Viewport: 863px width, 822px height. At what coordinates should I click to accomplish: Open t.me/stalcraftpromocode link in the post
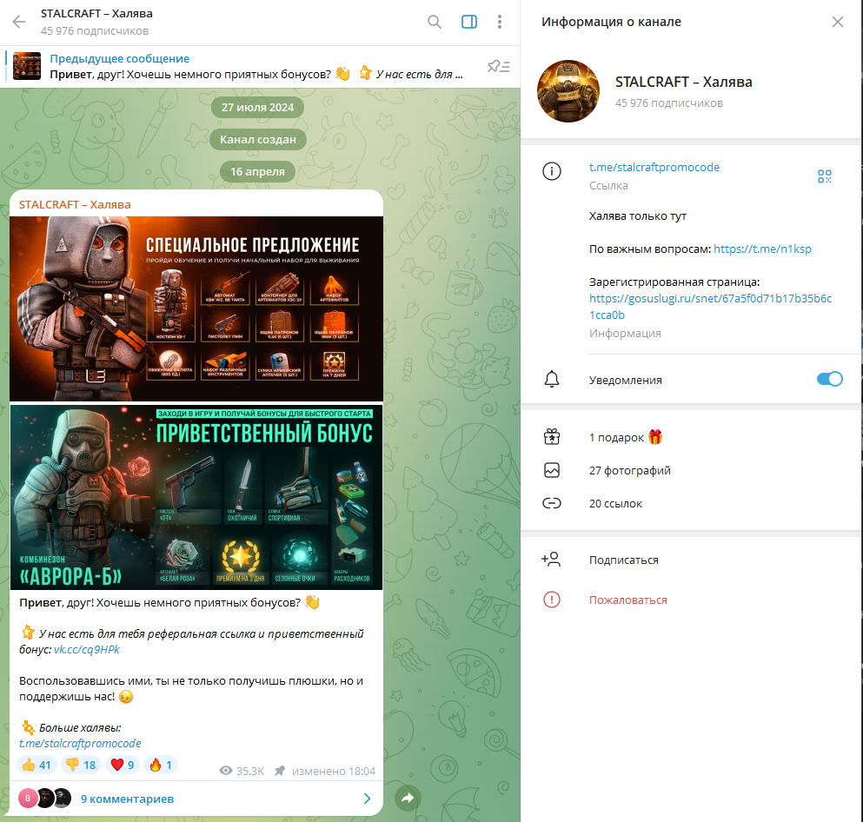pyautogui.click(x=80, y=743)
